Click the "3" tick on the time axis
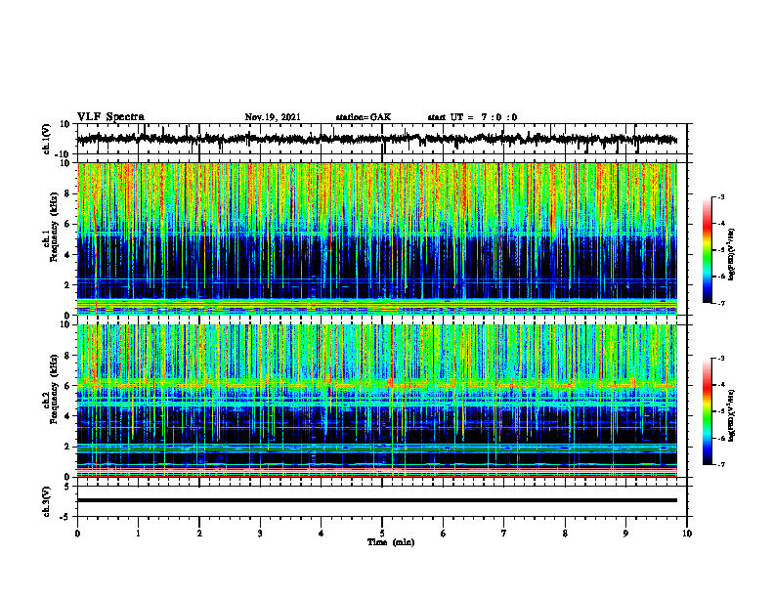 [x=260, y=534]
